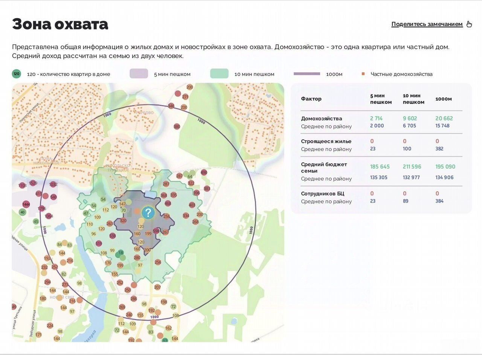The image size is (482, 355).
Task: Select the building marker labeled 468
Action: click(168, 203)
